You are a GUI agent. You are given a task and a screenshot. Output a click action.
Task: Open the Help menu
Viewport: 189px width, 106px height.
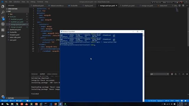(x=46, y=2)
